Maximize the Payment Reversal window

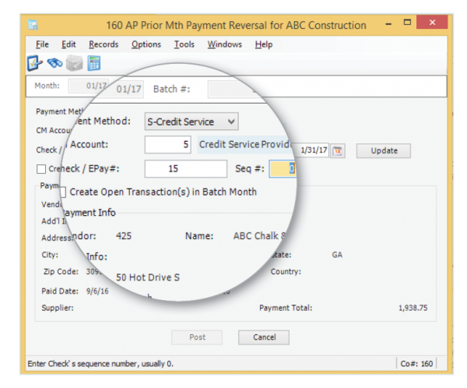tap(407, 23)
